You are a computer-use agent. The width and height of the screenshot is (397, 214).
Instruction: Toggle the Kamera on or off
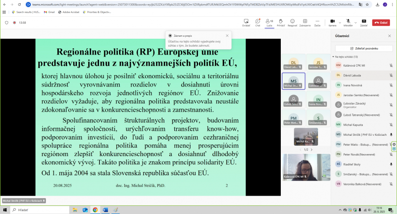pyautogui.click(x=332, y=22)
